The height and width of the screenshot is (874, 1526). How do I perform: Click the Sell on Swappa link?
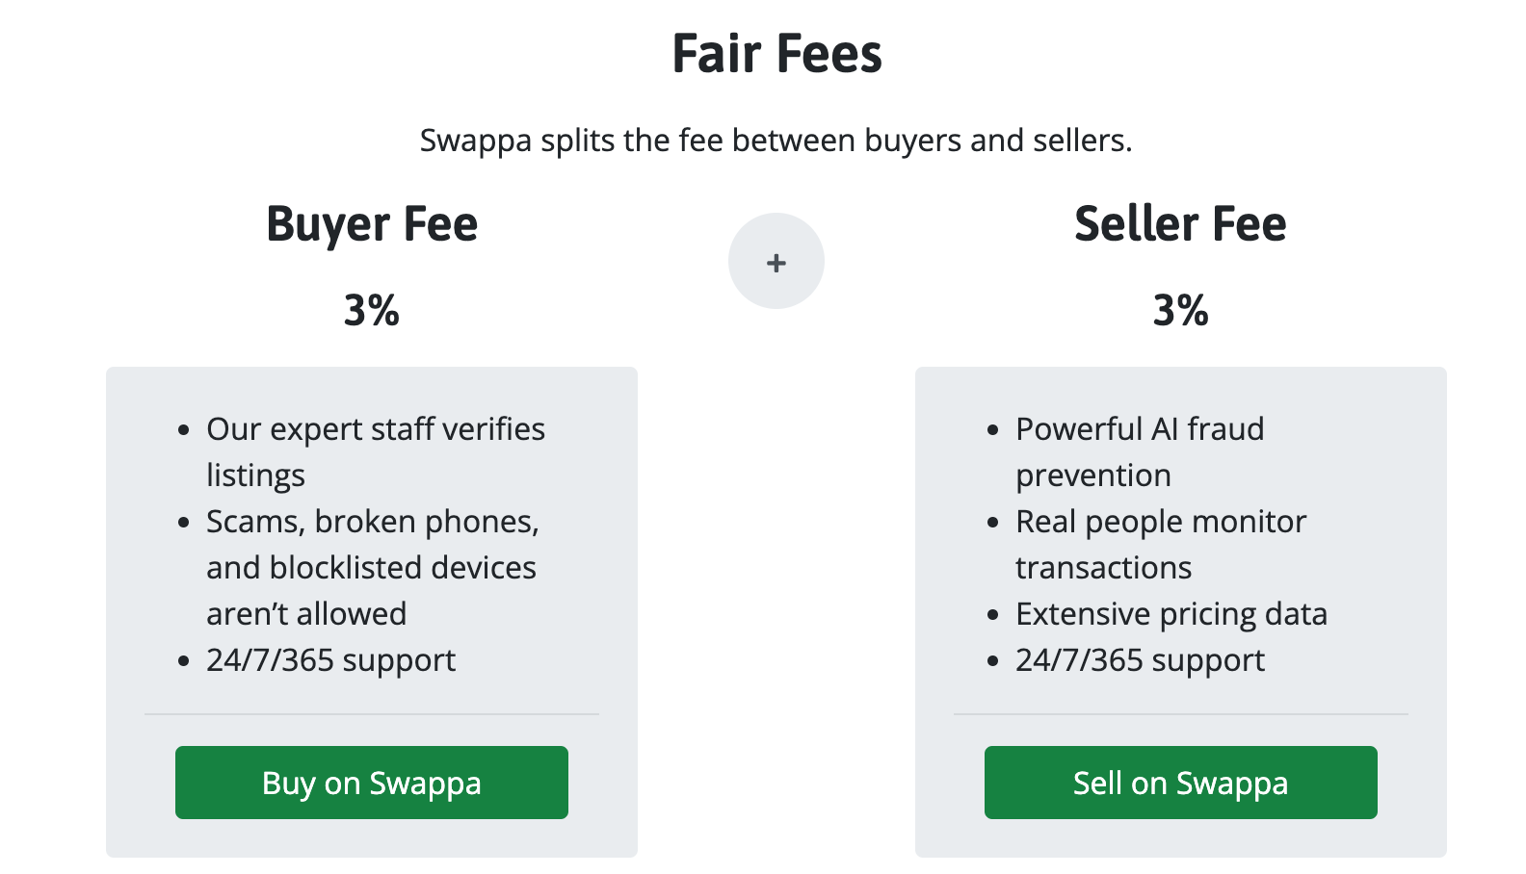pyautogui.click(x=1180, y=783)
